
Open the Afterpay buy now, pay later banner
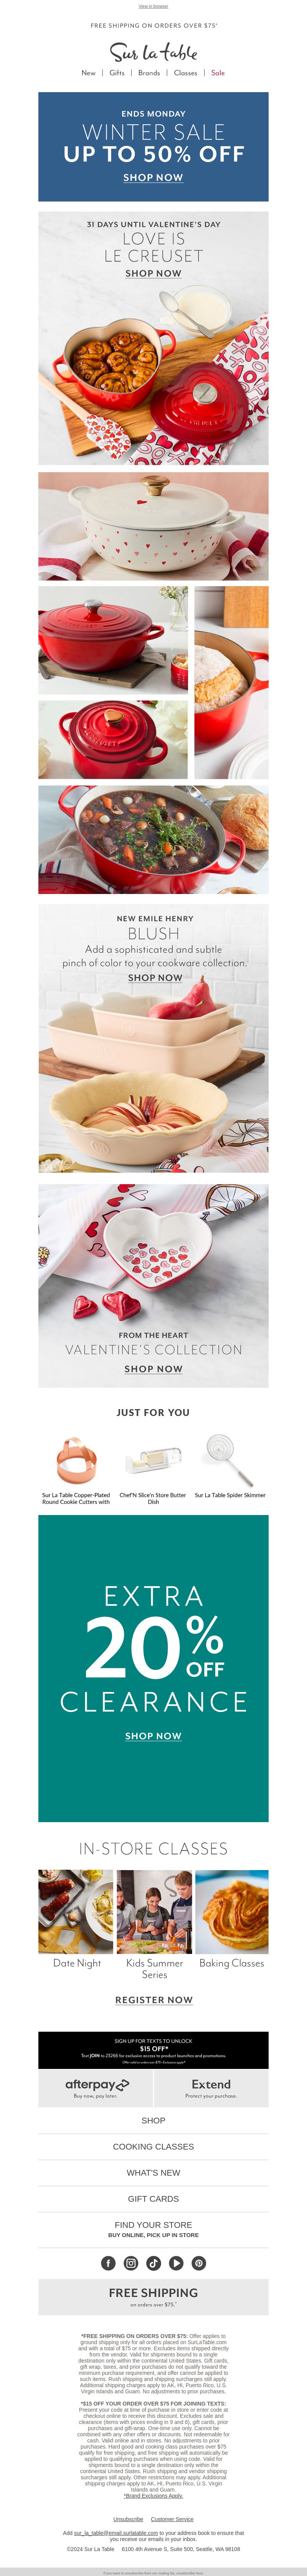[x=95, y=2088]
